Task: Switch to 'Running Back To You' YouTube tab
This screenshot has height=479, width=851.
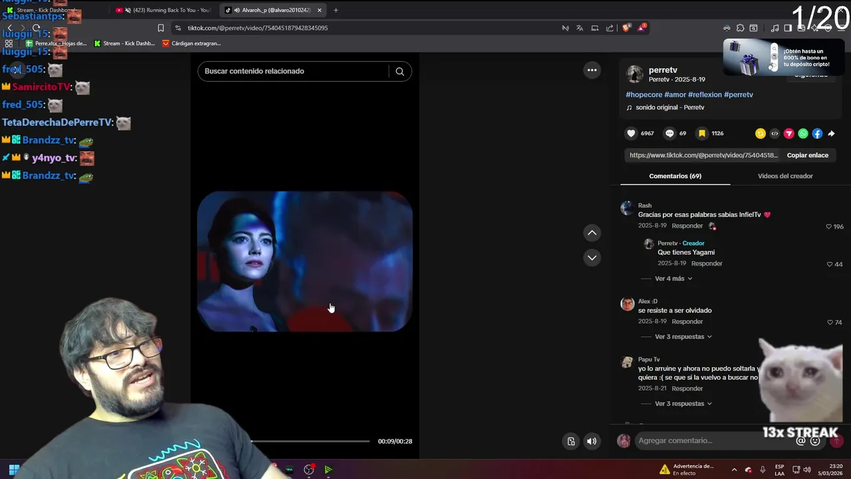Action: 163,10
